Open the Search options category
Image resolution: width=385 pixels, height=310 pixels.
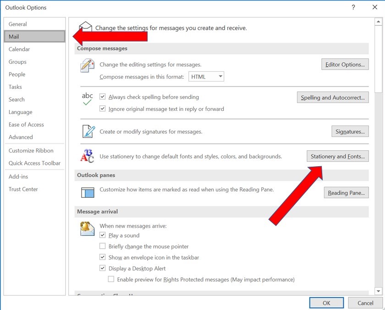(35, 99)
